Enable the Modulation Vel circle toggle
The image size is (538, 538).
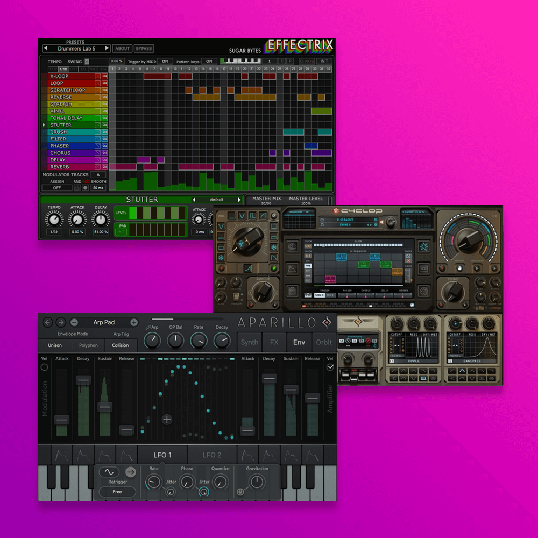click(44, 367)
